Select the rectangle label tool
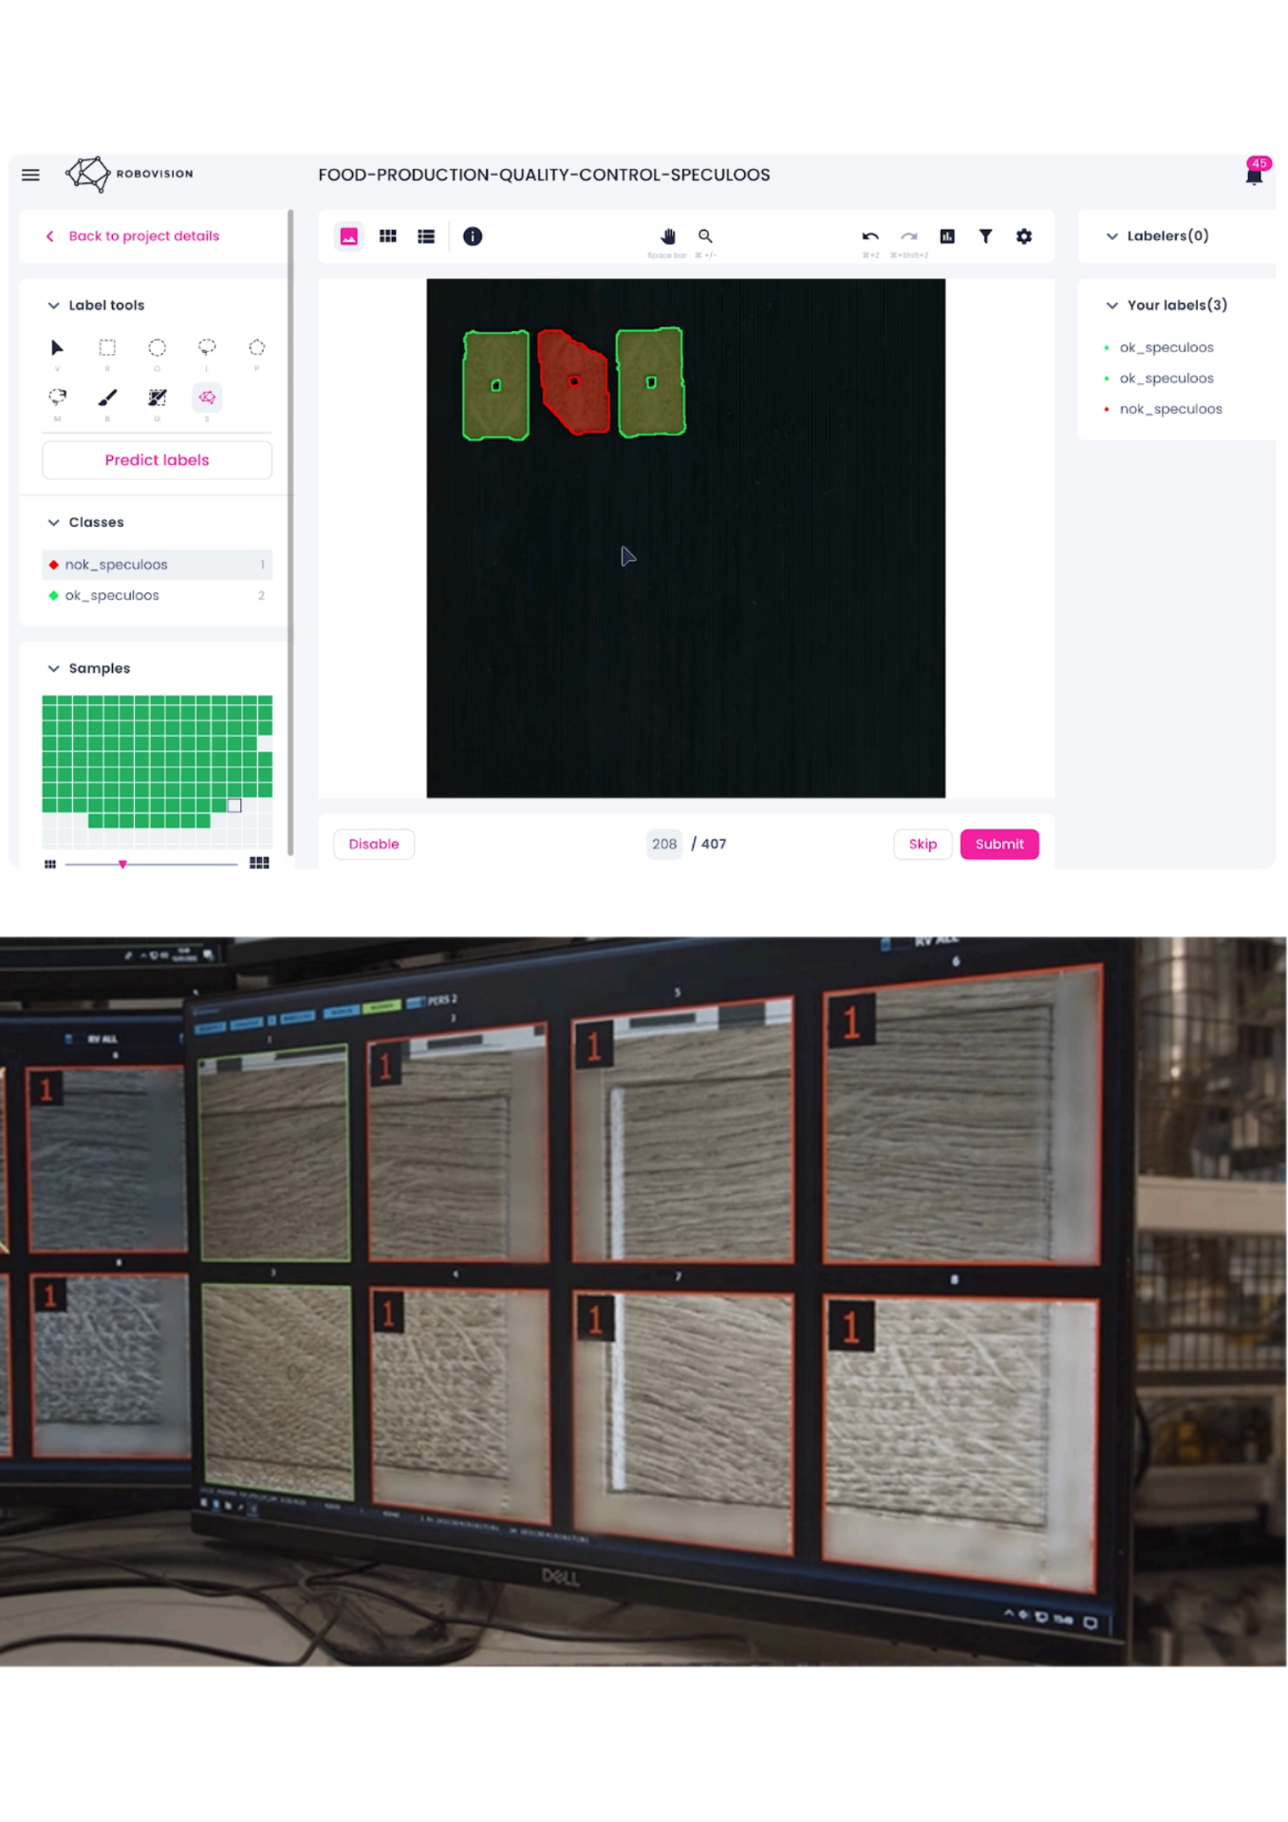The image size is (1288, 1822). 107,348
